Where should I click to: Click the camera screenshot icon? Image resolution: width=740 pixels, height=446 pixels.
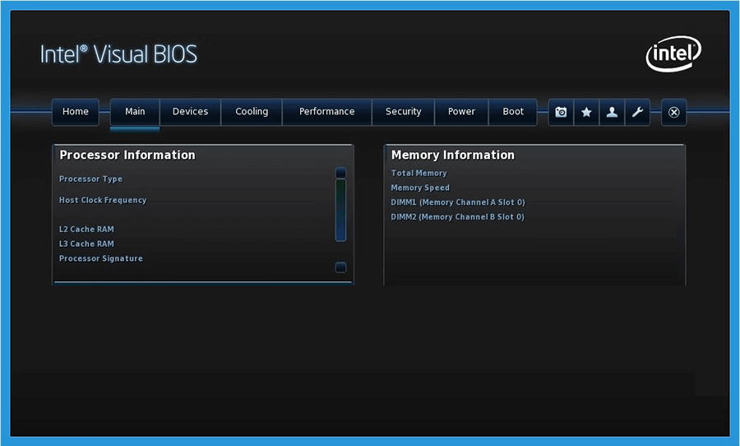click(561, 112)
